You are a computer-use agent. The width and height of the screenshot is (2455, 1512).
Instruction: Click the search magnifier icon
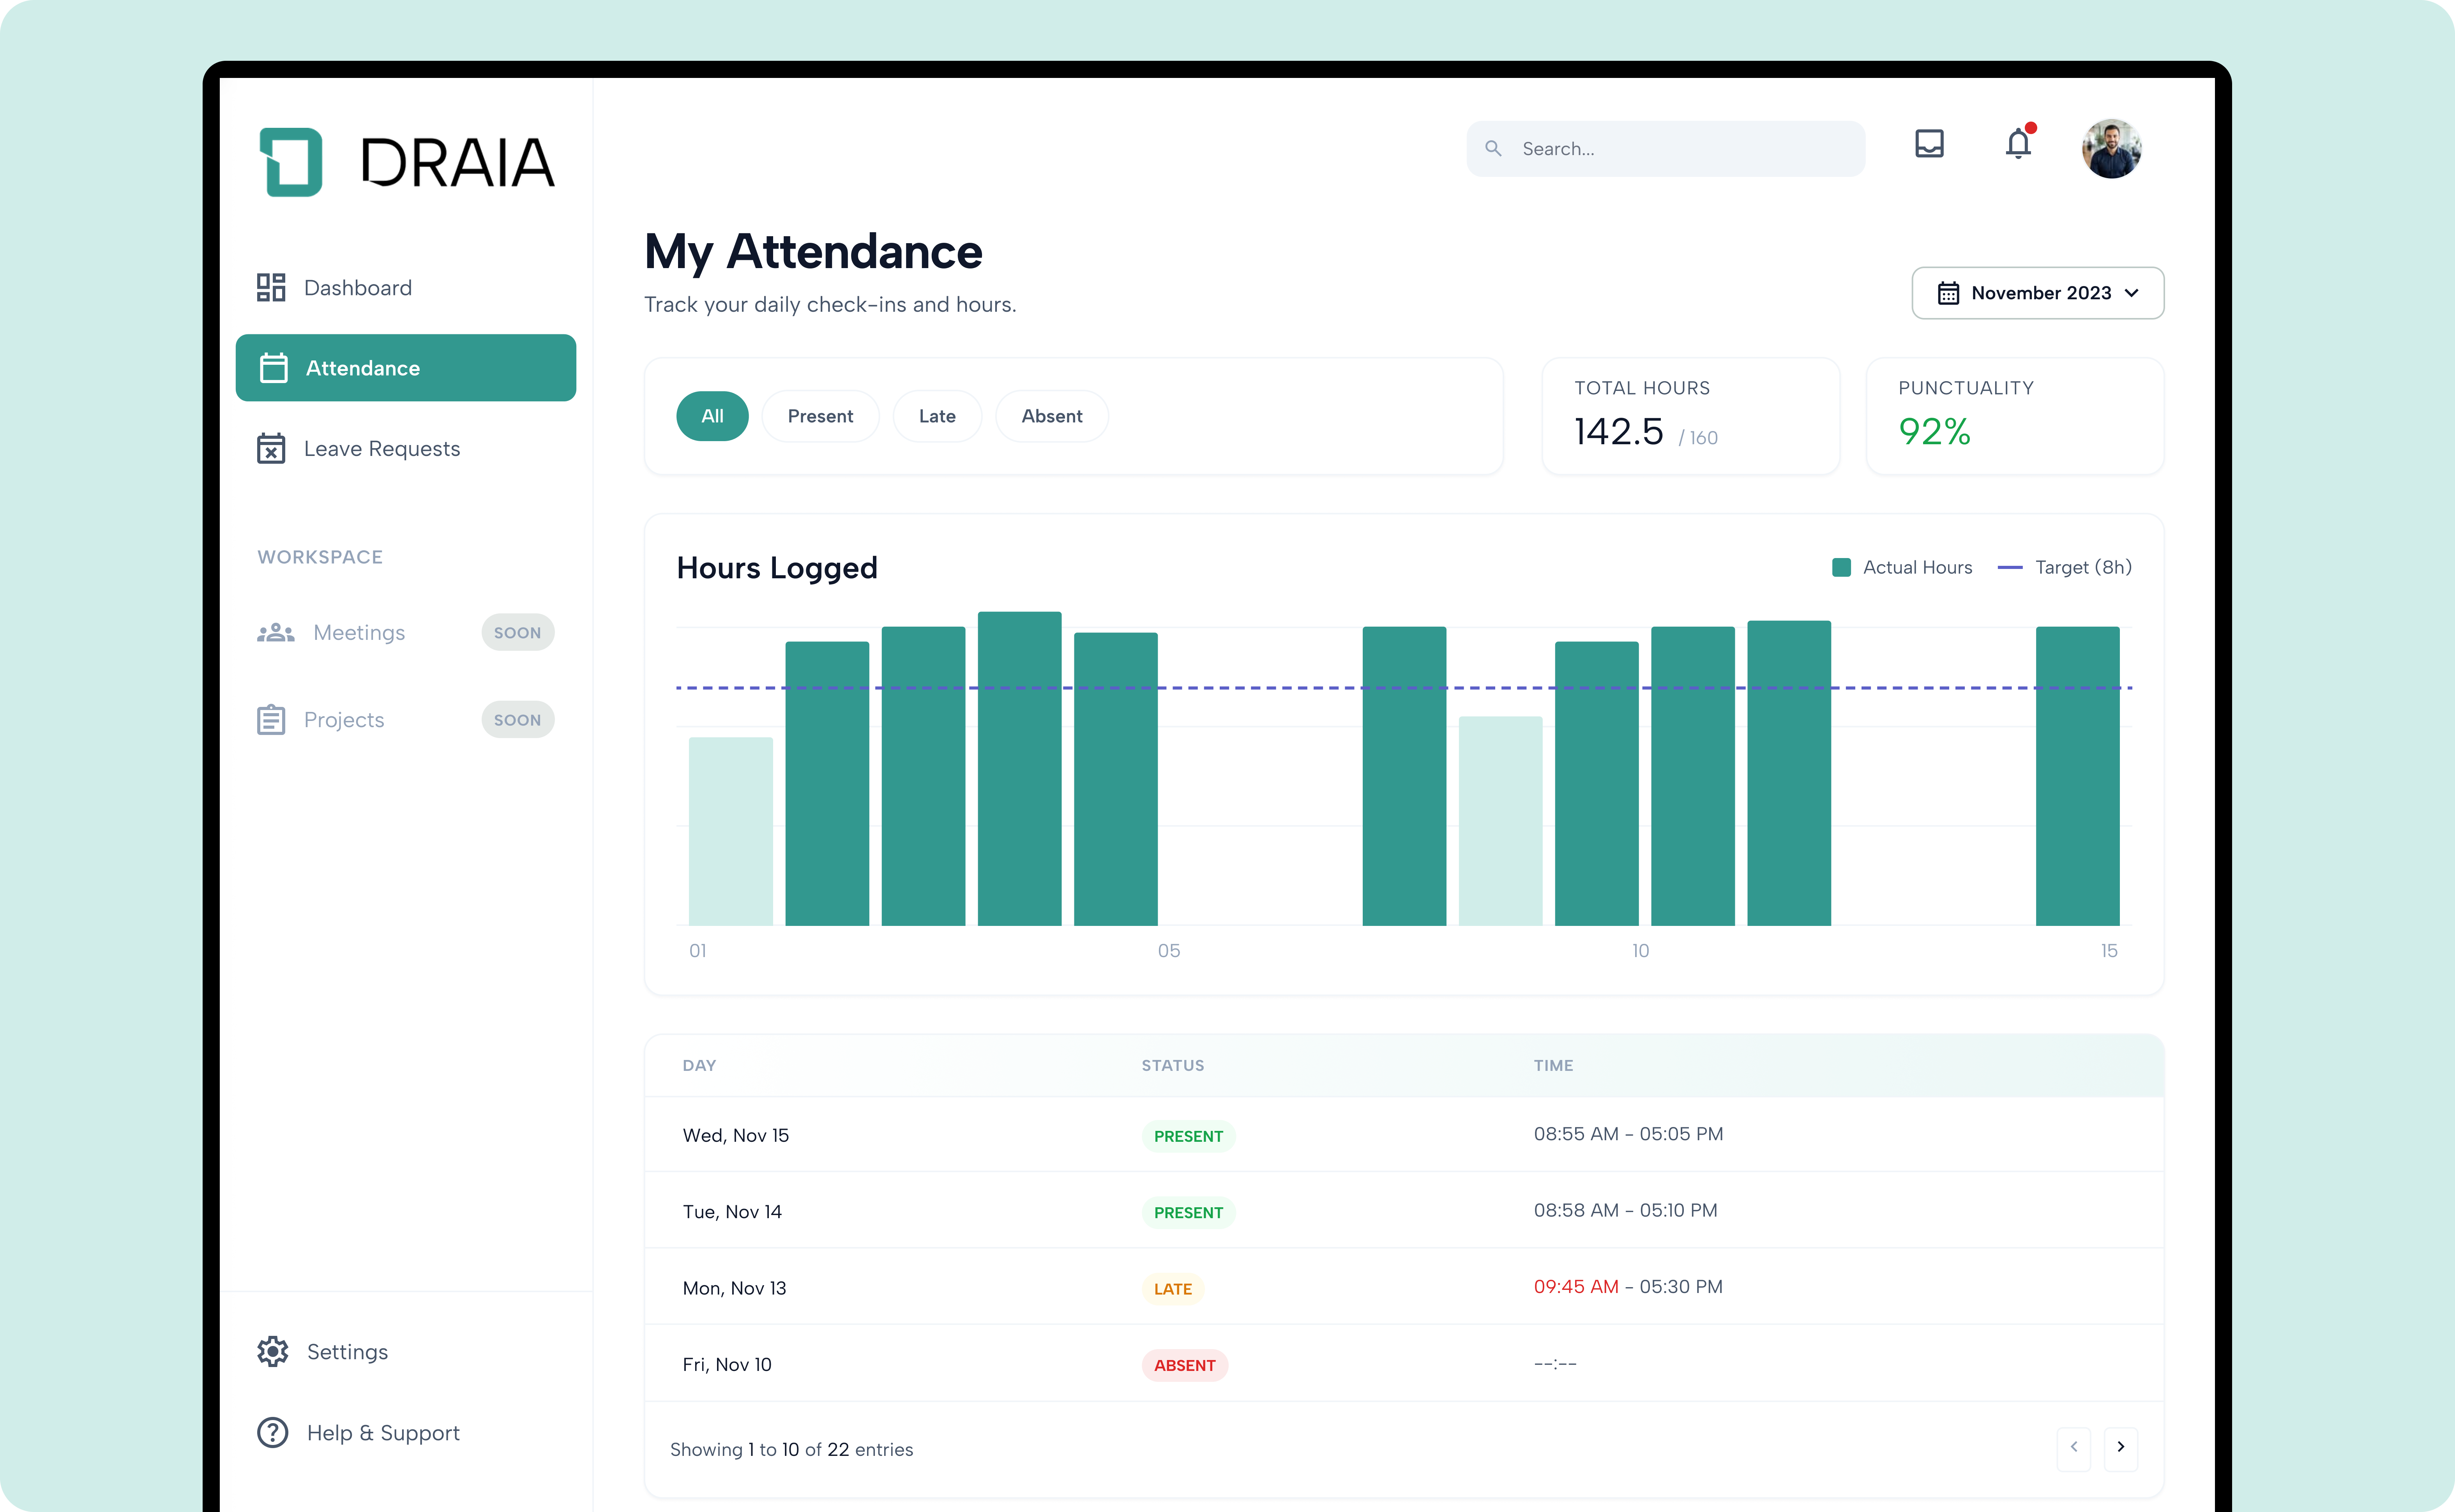click(1493, 148)
